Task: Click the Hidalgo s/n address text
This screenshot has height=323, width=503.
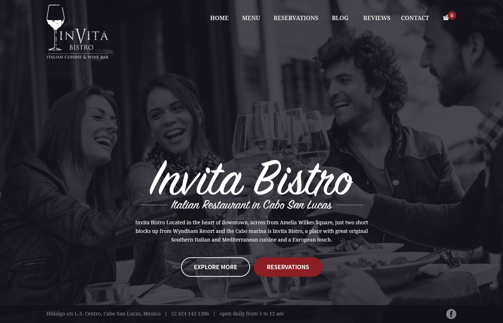Action: pos(103,314)
